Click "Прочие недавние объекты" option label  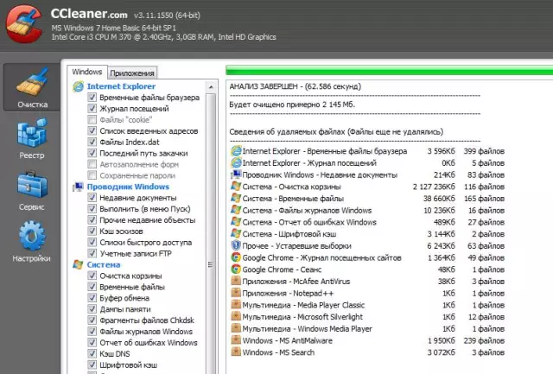(x=148, y=220)
